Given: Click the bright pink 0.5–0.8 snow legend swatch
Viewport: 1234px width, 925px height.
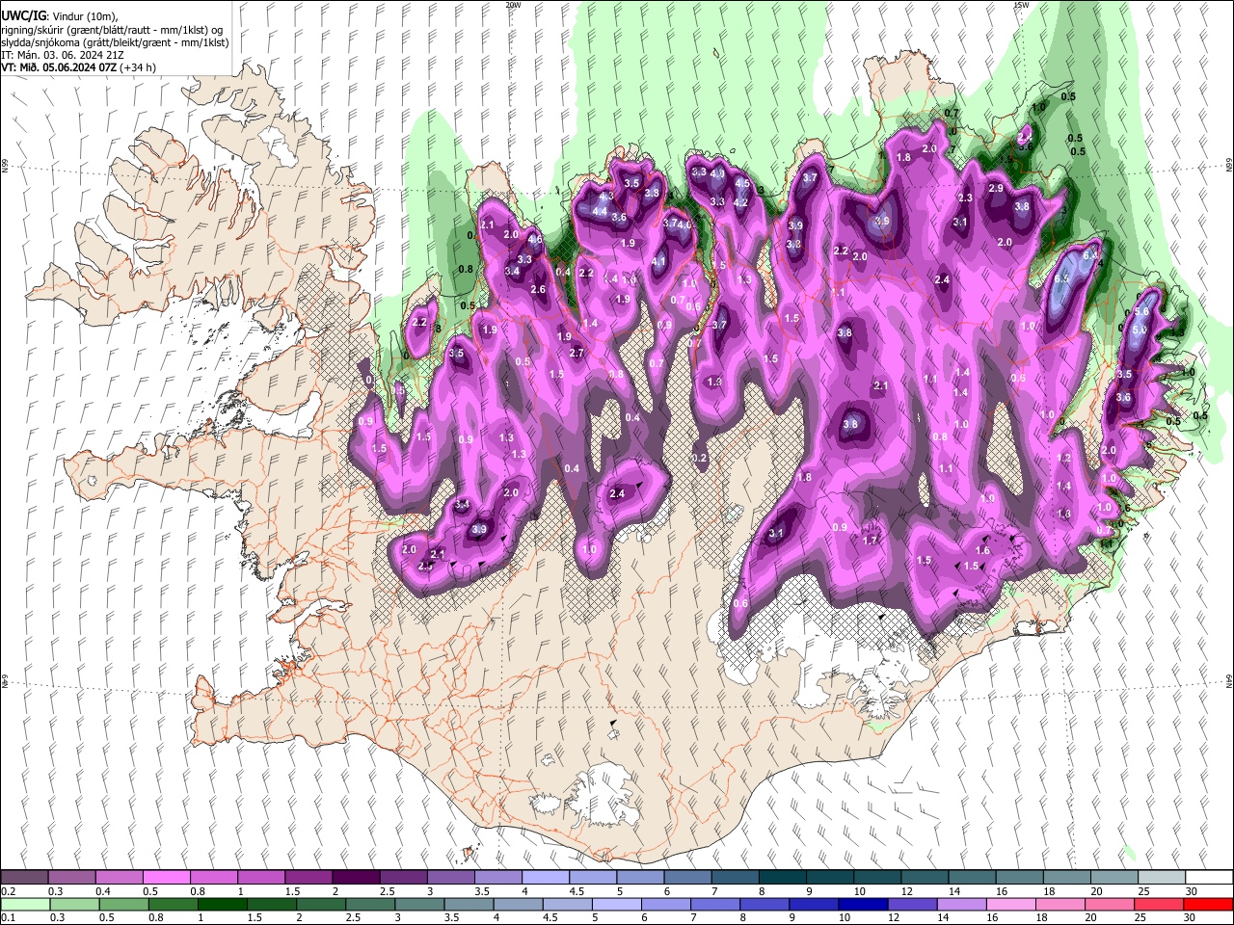Looking at the screenshot, I should pos(167,878).
